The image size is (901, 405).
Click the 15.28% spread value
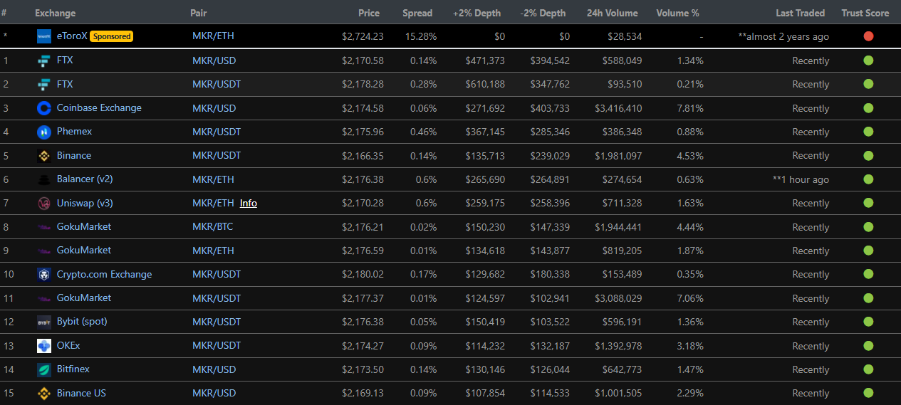tap(421, 36)
